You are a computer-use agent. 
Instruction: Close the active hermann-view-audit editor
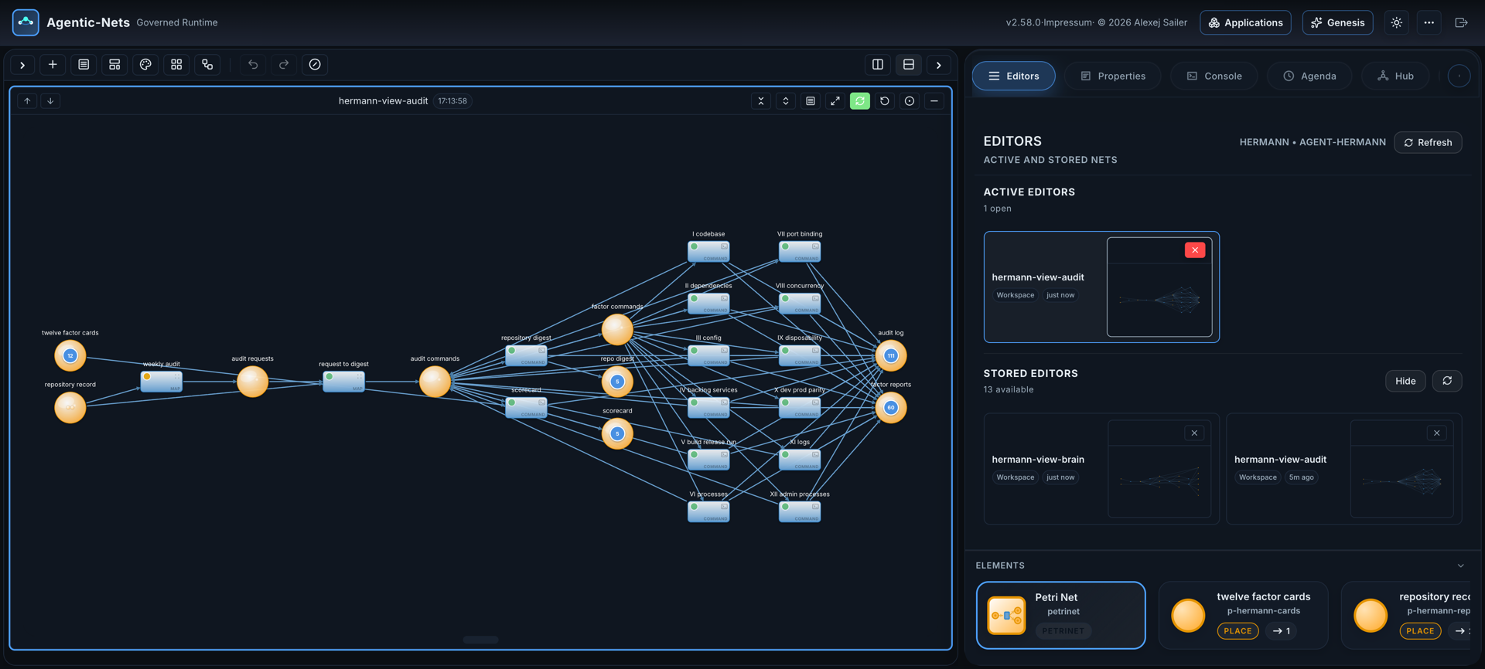point(1195,250)
